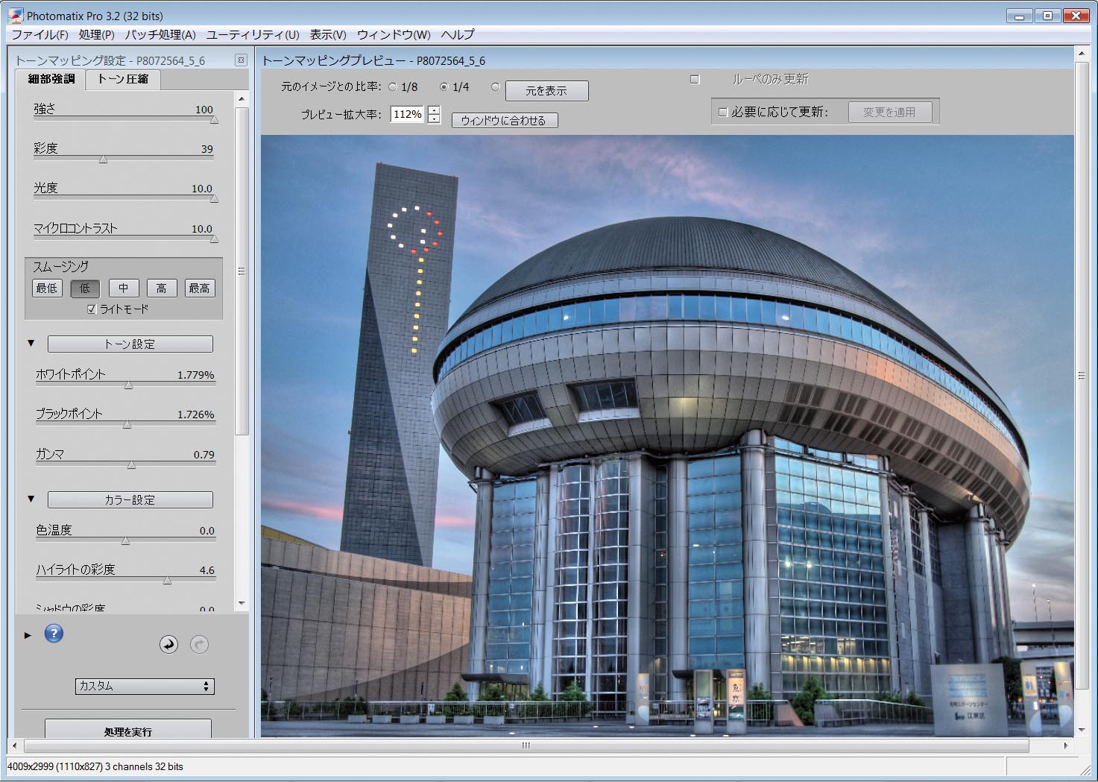Click the settings panel scrollbar down arrow
Screen dimensions: 1098x782
pyautogui.click(x=242, y=603)
